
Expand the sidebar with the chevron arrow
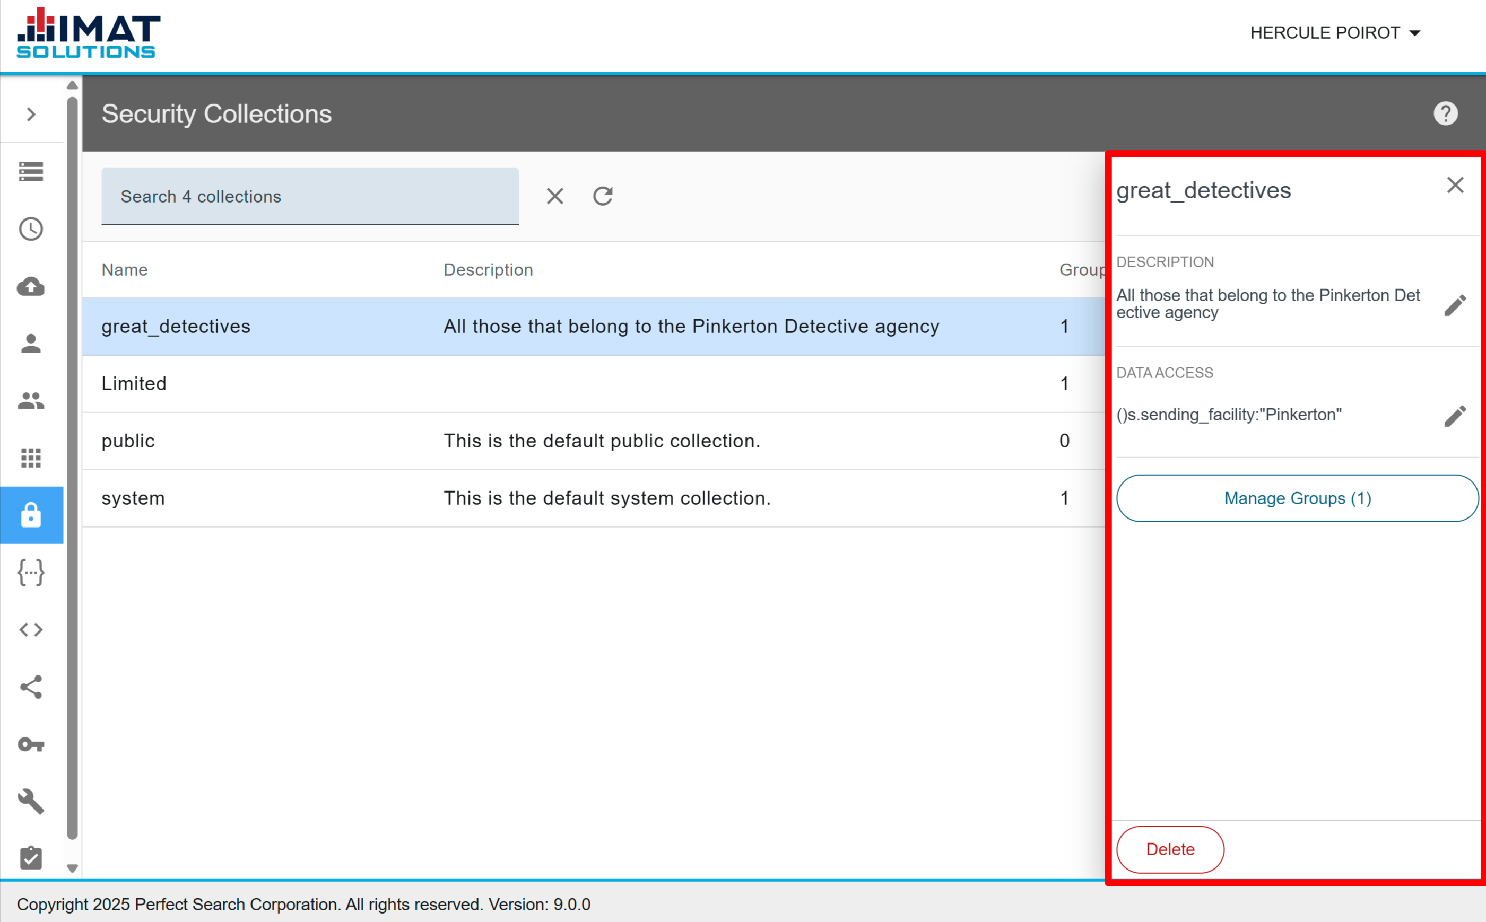click(31, 114)
